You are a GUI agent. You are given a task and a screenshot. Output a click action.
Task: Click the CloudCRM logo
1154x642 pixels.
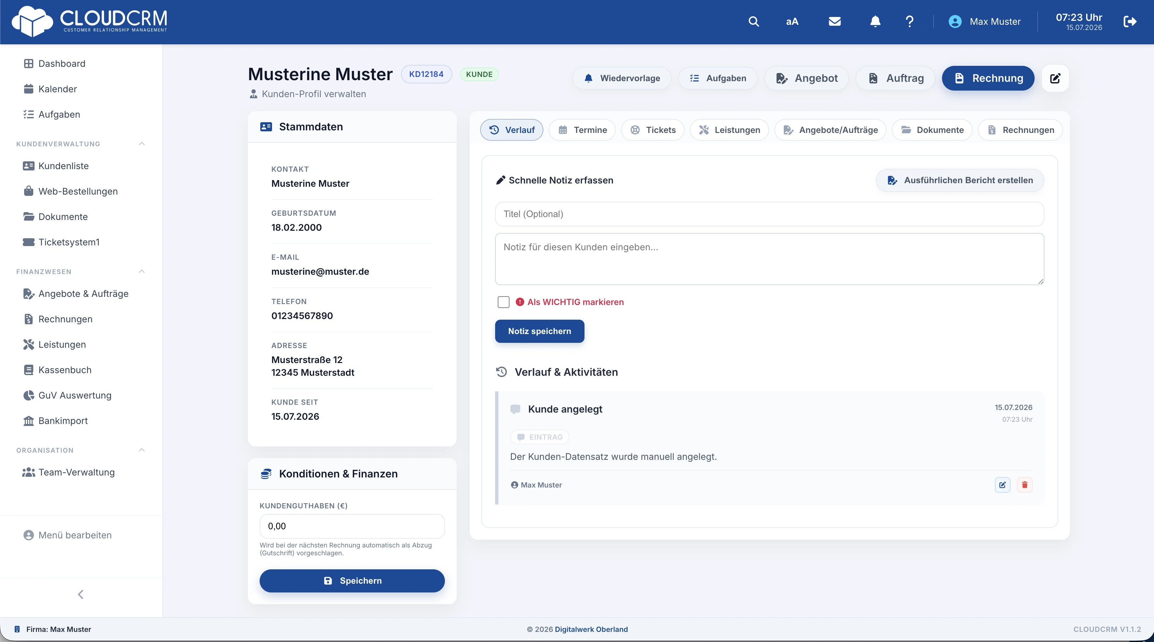(89, 21)
